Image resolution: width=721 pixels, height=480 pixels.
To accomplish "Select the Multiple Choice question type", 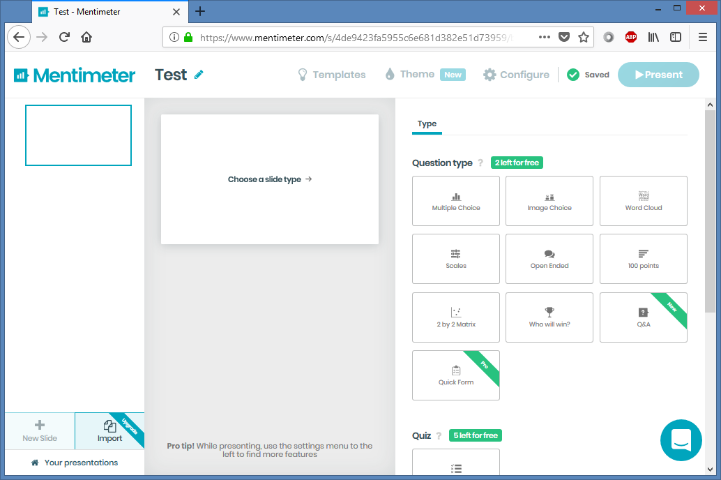I will tap(455, 201).
